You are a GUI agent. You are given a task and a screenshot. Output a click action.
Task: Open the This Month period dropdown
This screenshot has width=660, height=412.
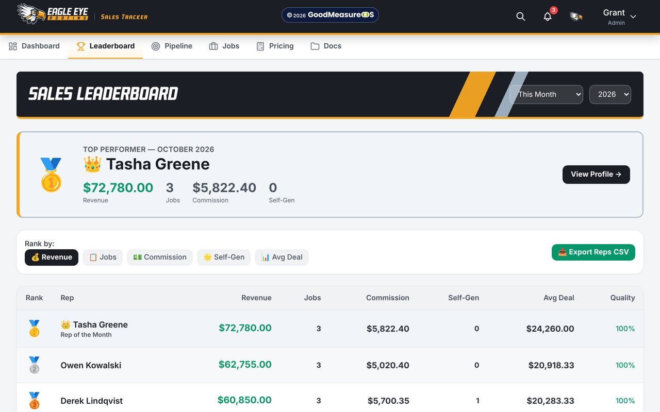(547, 94)
